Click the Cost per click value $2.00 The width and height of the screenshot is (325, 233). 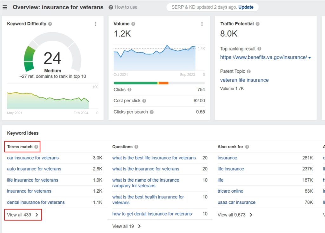point(199,101)
